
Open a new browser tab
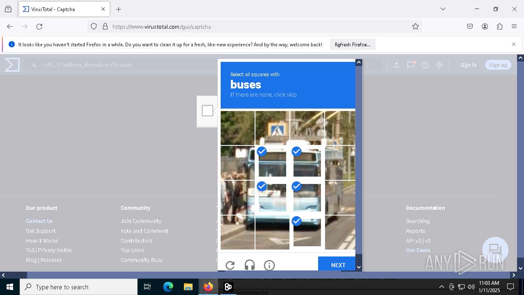(x=119, y=9)
